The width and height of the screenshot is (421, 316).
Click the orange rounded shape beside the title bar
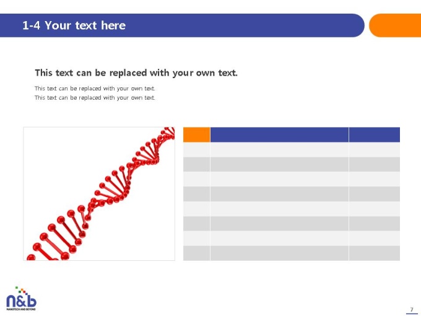coord(395,25)
